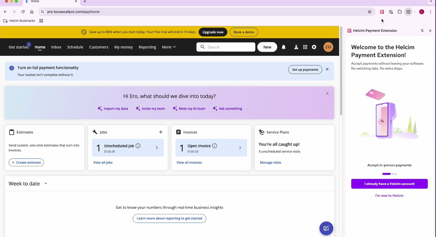Expand the Open invoice chevron arrow
Viewport: 436px width, 237px height.
pyautogui.click(x=240, y=148)
